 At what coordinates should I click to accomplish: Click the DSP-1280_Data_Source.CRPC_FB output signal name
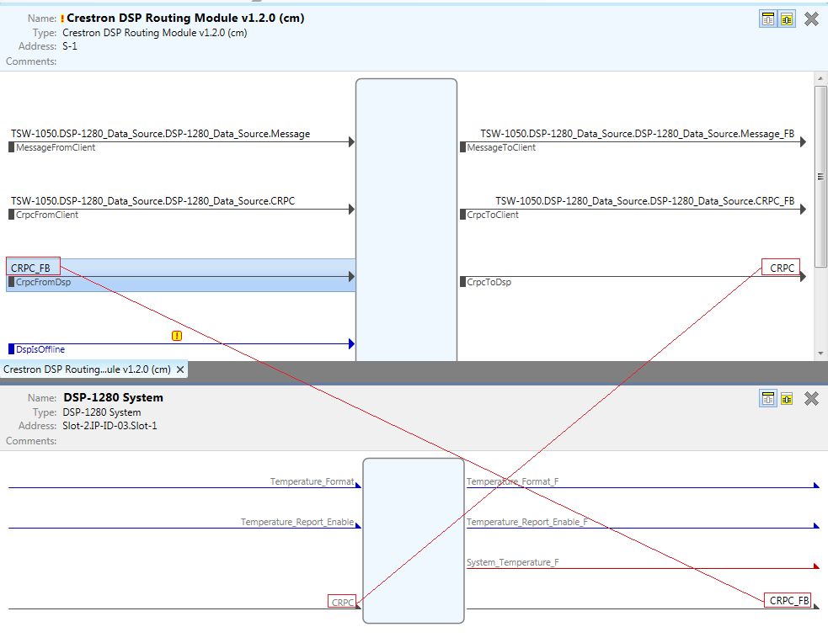tap(644, 201)
